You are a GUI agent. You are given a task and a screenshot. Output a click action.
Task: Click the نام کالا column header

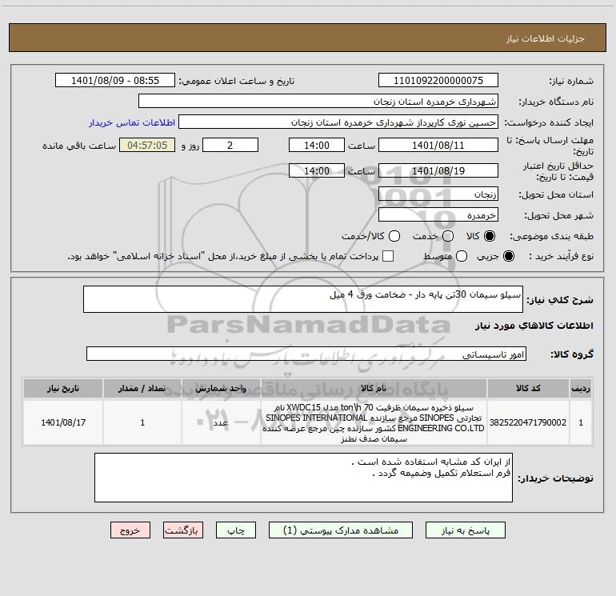click(374, 389)
